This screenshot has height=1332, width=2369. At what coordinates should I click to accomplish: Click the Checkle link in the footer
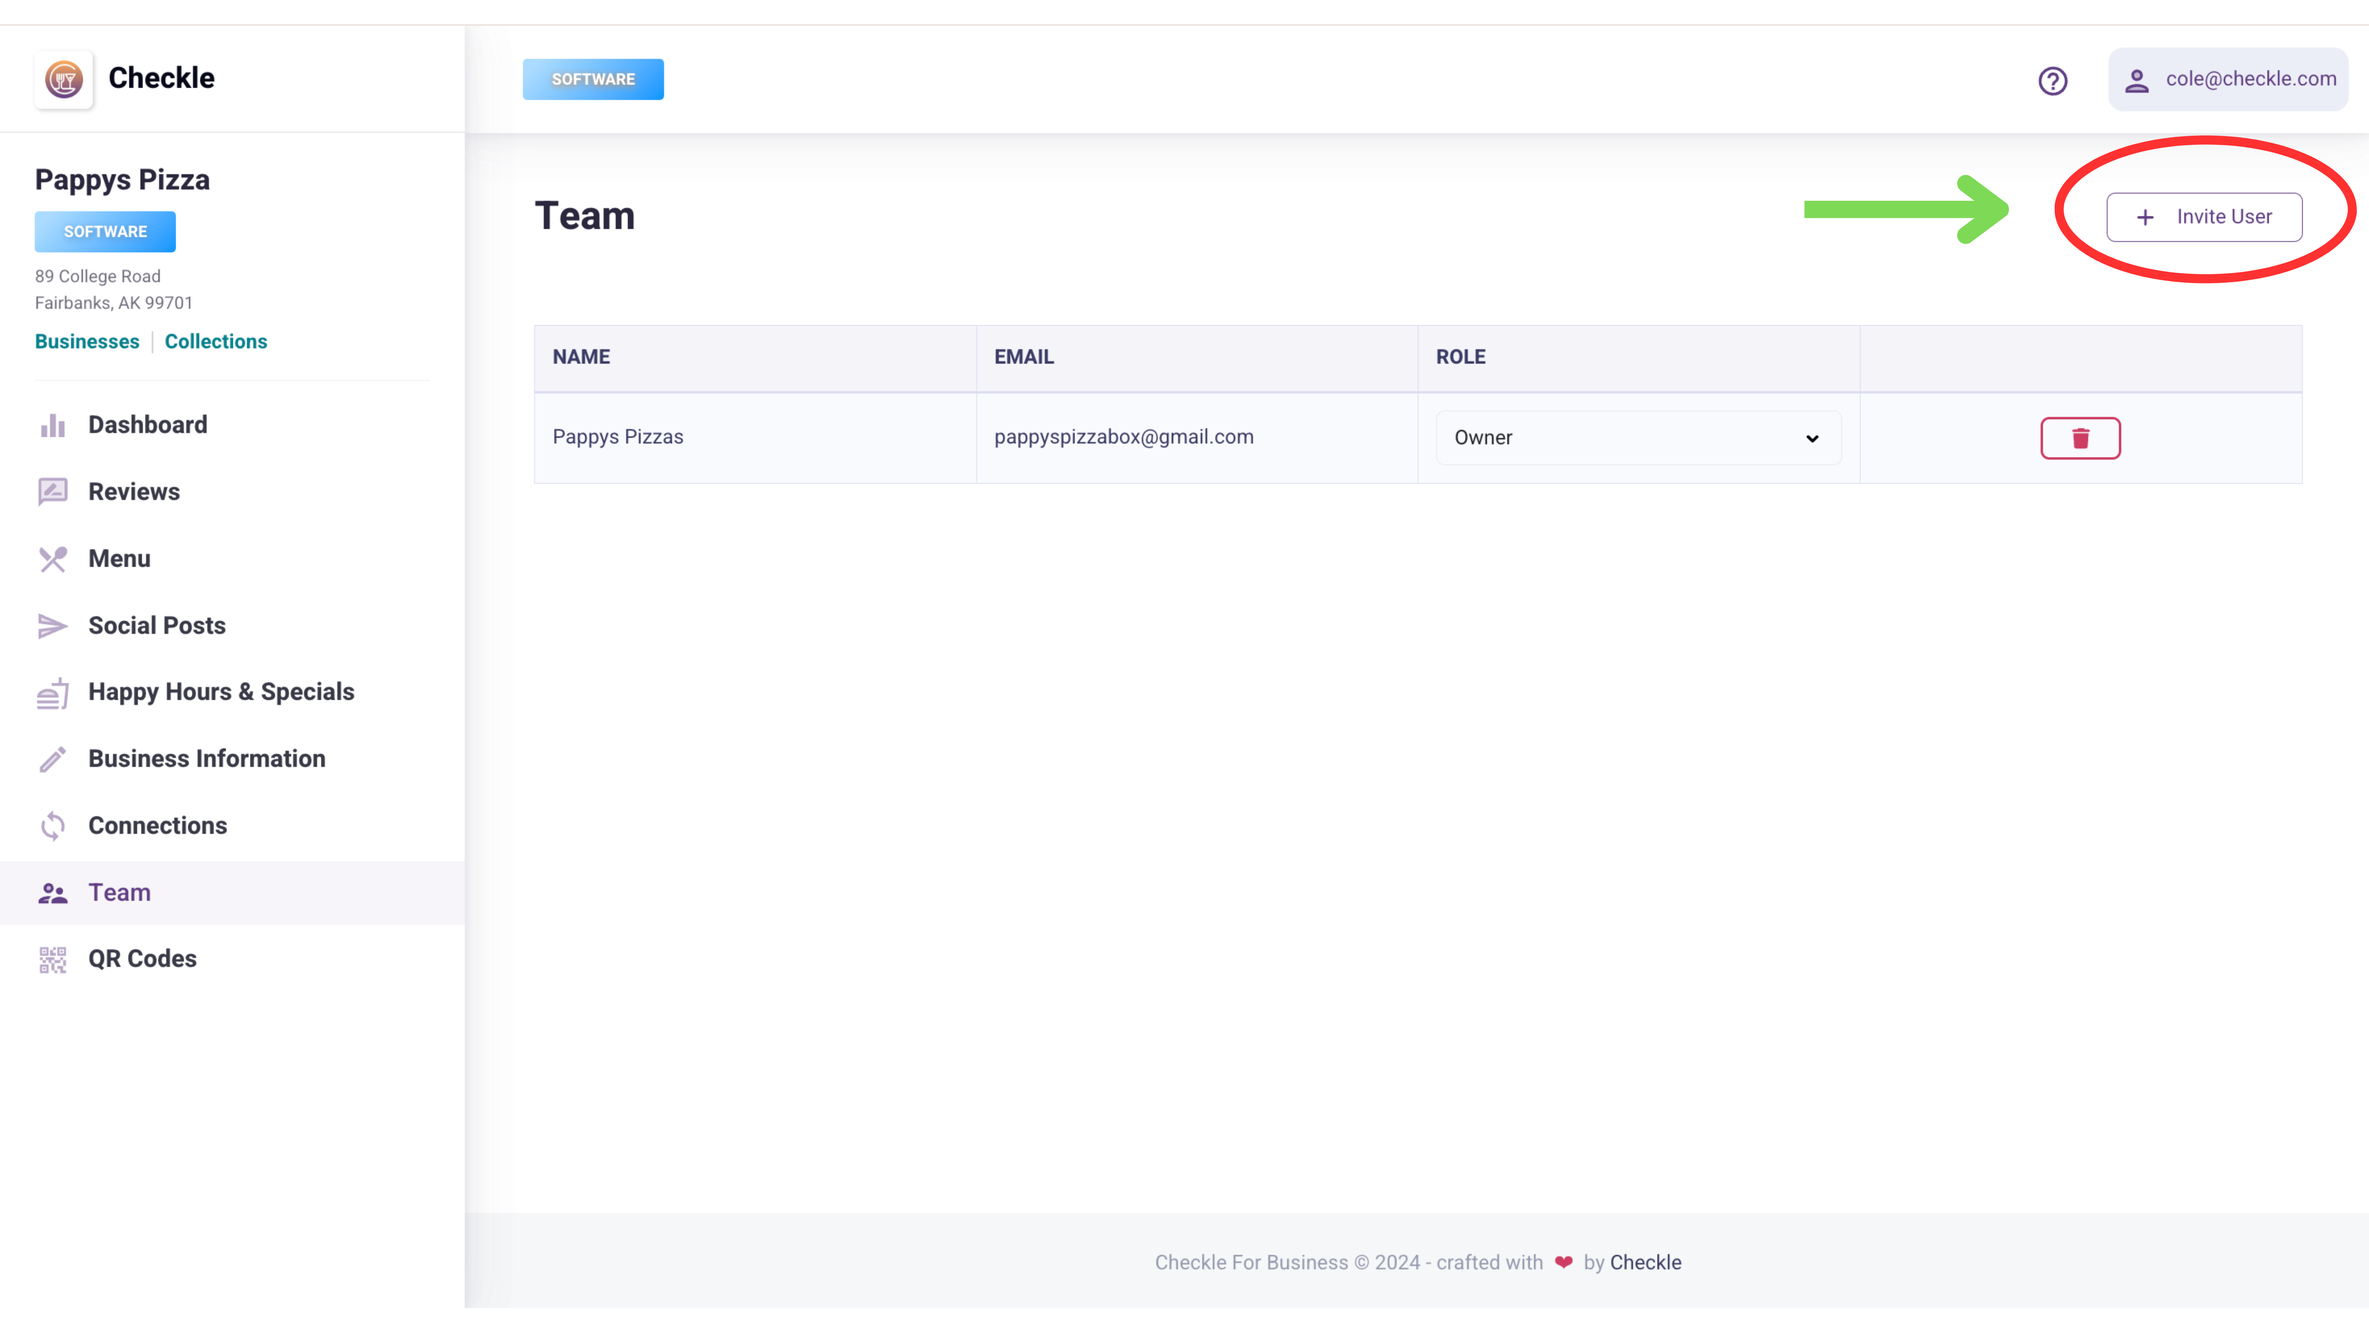(x=1645, y=1262)
